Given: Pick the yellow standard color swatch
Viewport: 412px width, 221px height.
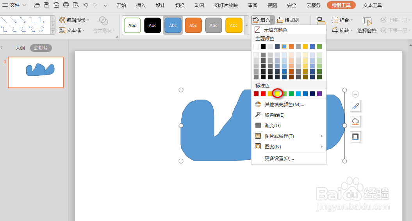Looking at the screenshot, I should click(277, 94).
